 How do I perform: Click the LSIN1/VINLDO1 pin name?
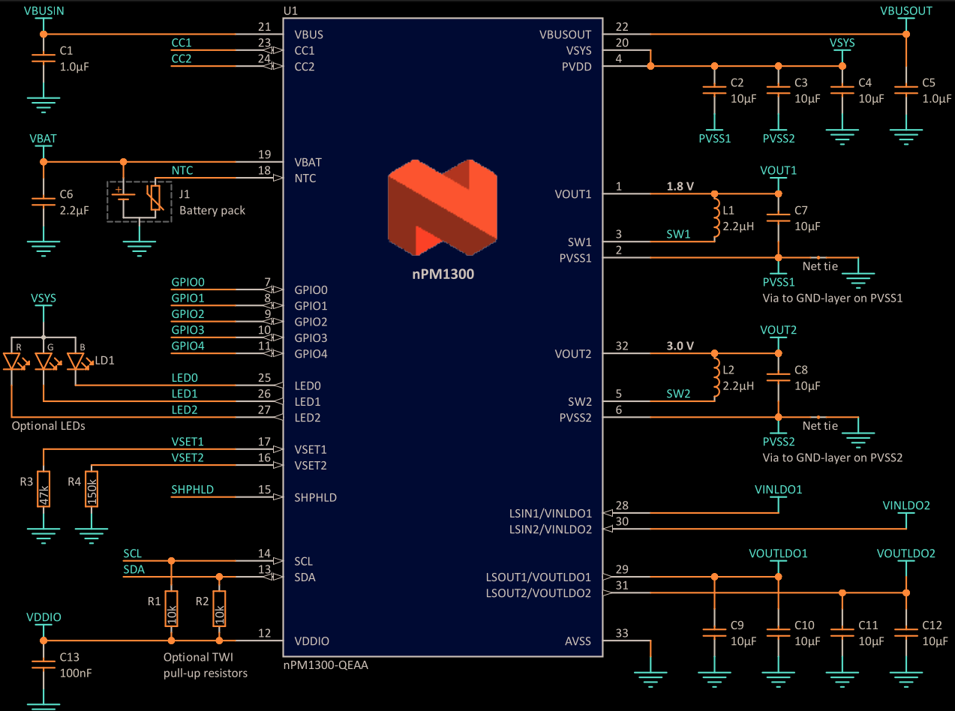(x=550, y=514)
